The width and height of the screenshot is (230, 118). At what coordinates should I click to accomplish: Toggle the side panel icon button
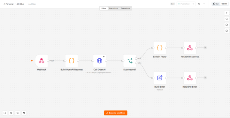click(226, 31)
